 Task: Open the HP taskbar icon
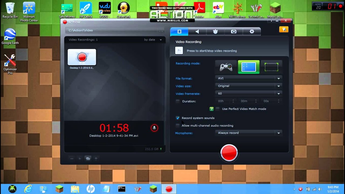91,189
